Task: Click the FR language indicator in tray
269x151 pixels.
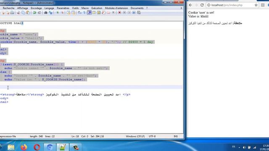Action: [x=234, y=147]
